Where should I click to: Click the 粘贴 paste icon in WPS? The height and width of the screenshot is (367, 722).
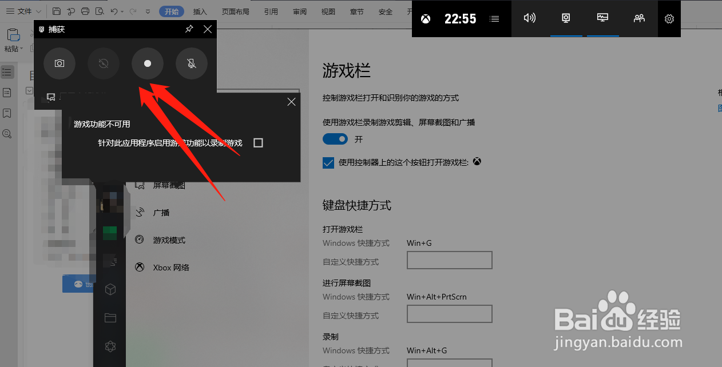13,34
